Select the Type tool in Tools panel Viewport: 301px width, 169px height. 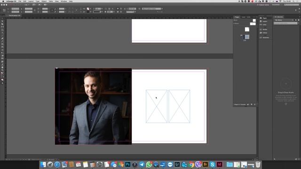point(2,32)
